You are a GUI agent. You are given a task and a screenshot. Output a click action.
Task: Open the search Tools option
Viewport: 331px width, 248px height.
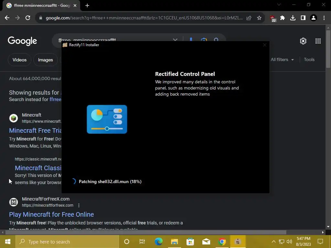pyautogui.click(x=309, y=60)
